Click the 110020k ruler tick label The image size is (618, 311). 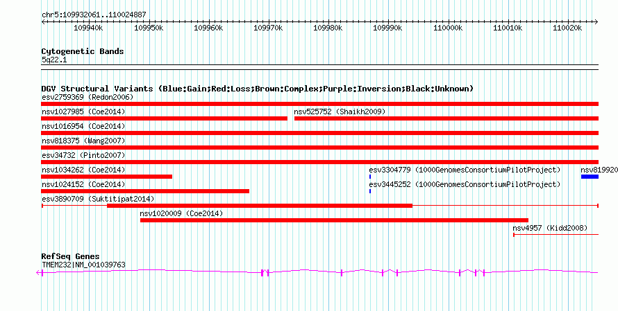tap(567, 28)
